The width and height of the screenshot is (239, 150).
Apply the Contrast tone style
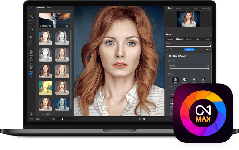coord(185,80)
